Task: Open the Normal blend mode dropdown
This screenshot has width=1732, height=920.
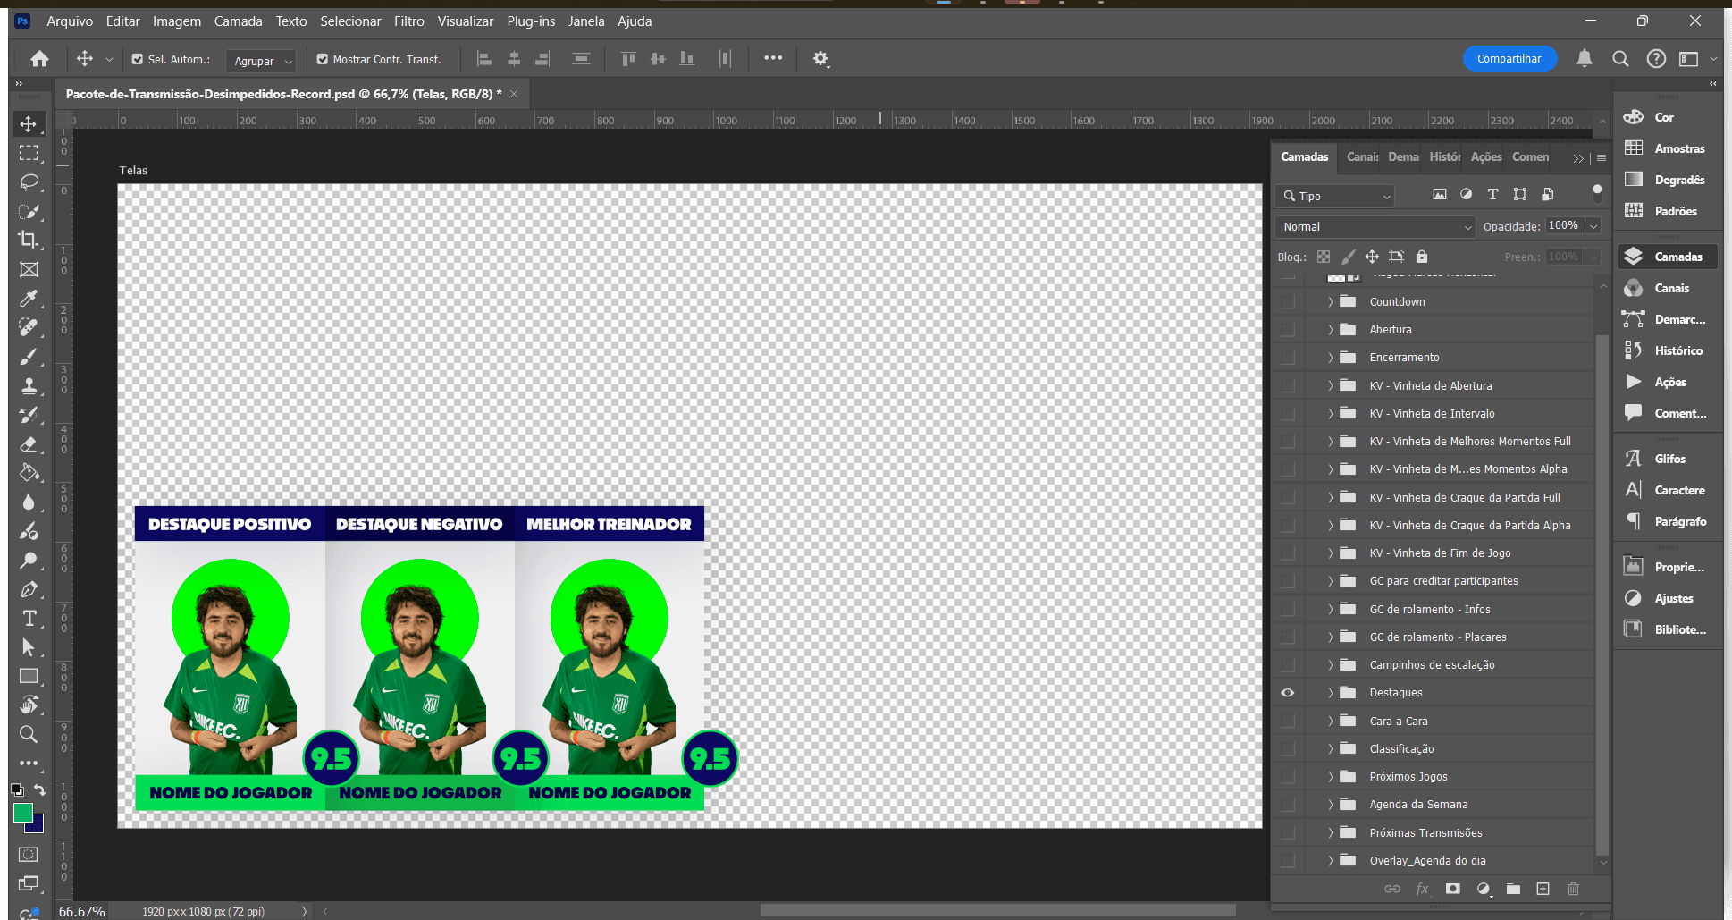Action: pos(1375,227)
